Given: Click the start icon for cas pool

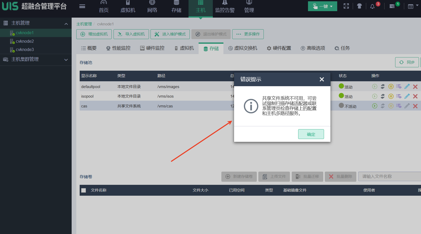Looking at the screenshot, I should coord(374,106).
